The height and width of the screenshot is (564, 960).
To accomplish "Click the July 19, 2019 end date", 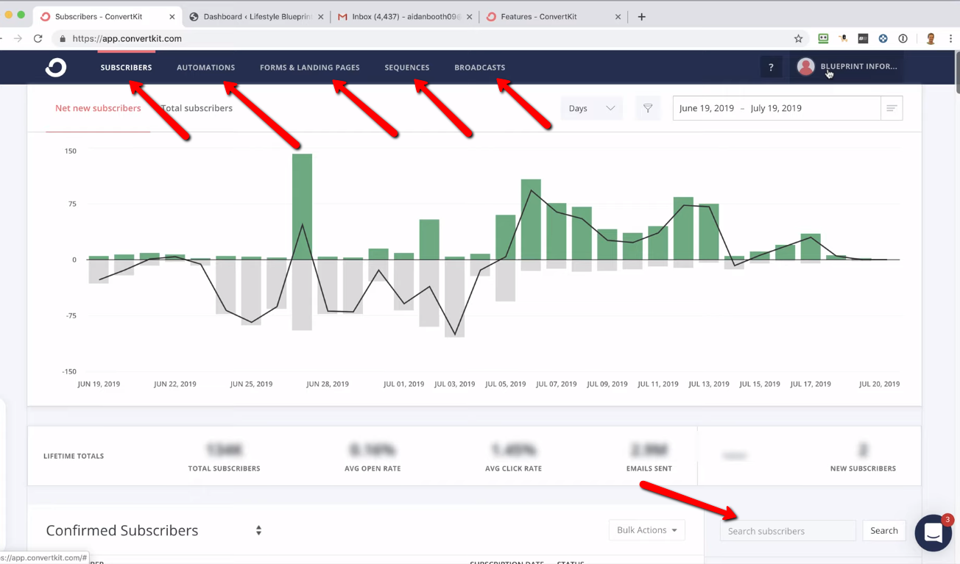I will (776, 108).
